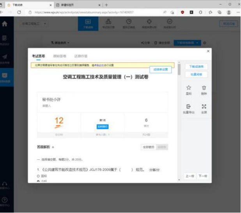Image resolution: width=241 pixels, height=213 pixels.
Task: Click the read-aloud icon in the address bar
Action: tap(165, 12)
